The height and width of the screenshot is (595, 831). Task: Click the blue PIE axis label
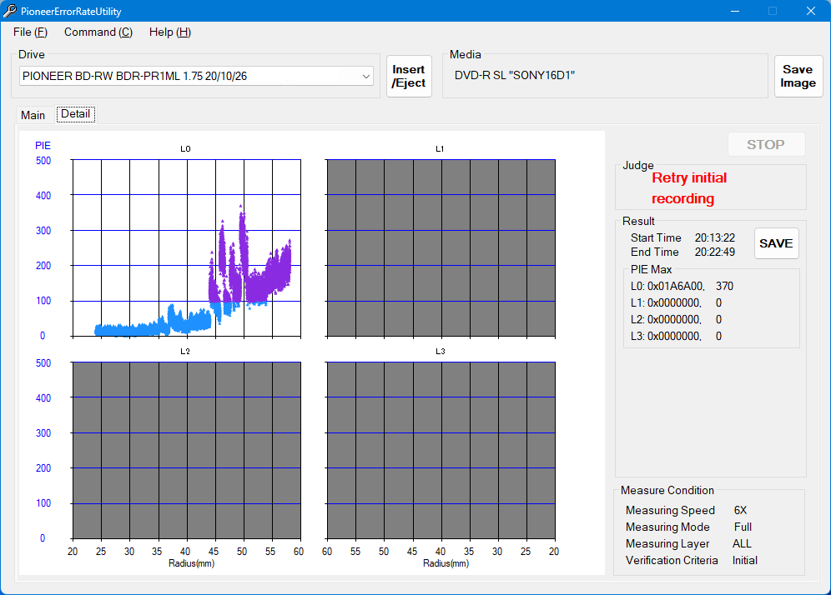point(43,146)
